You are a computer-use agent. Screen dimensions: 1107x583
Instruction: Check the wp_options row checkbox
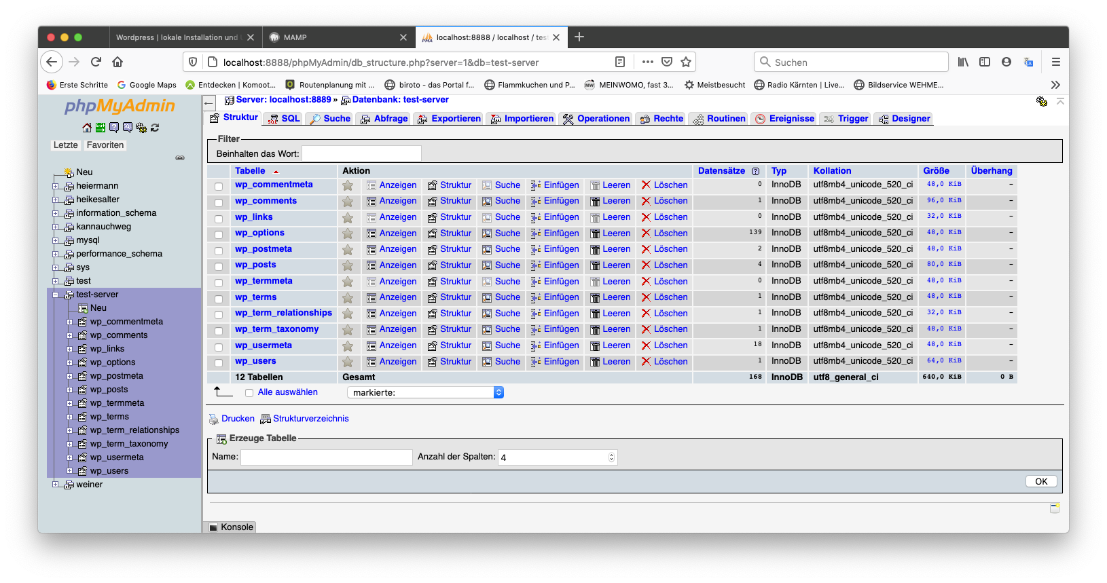click(219, 235)
